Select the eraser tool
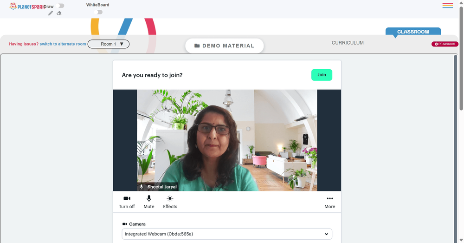The image size is (464, 243). pos(59,13)
